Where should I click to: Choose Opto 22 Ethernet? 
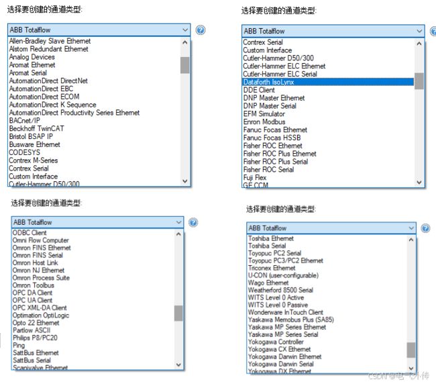point(36,323)
